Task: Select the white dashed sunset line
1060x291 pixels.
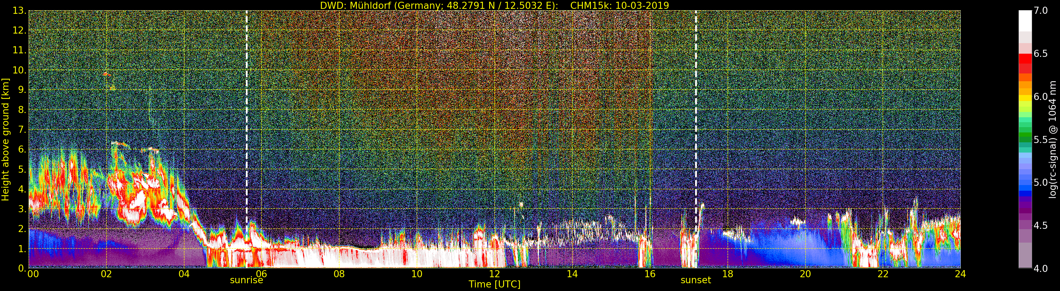Action: point(696,124)
